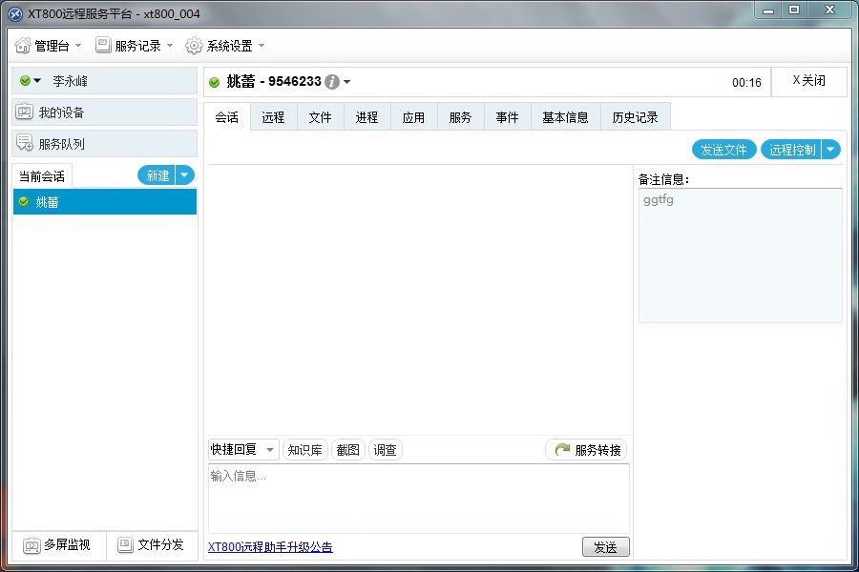Open 我的设备 panel
The width and height of the screenshot is (859, 572).
(105, 112)
